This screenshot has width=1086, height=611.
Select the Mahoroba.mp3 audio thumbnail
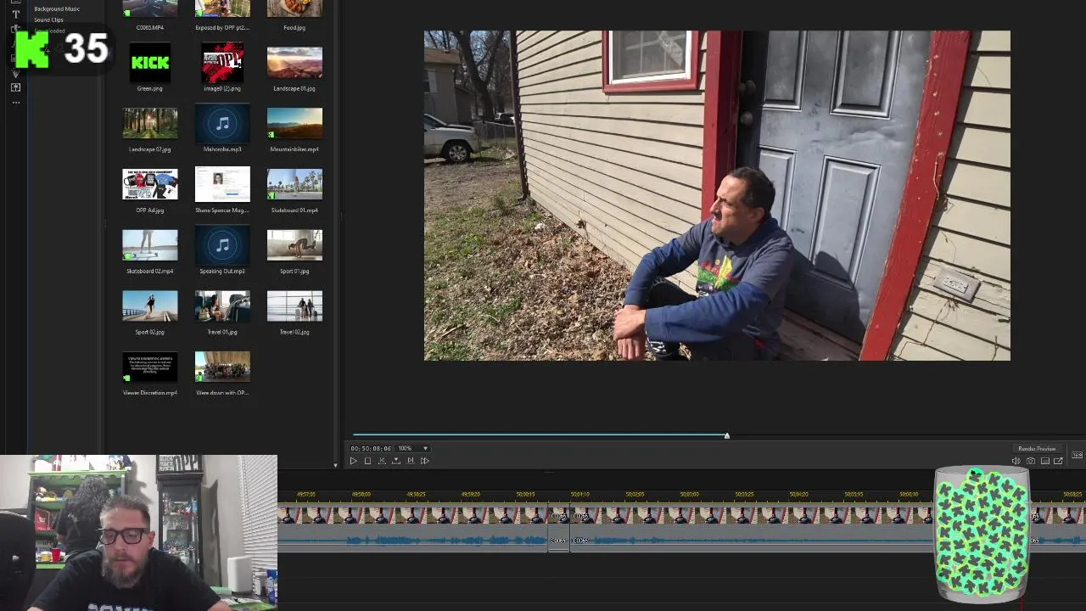[222, 123]
